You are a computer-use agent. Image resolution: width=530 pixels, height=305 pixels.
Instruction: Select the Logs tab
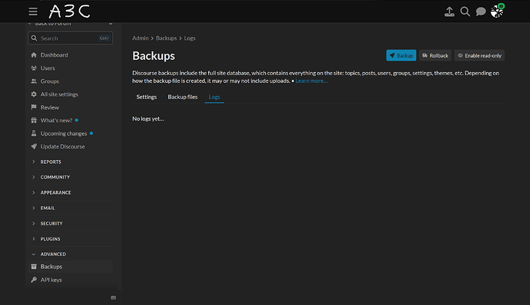click(x=214, y=97)
